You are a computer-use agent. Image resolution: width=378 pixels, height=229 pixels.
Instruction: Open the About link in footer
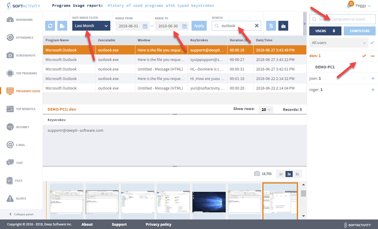(x=87, y=225)
